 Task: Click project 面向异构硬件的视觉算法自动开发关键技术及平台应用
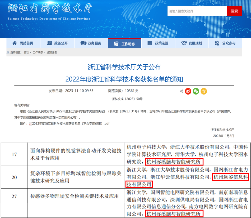(76, 154)
